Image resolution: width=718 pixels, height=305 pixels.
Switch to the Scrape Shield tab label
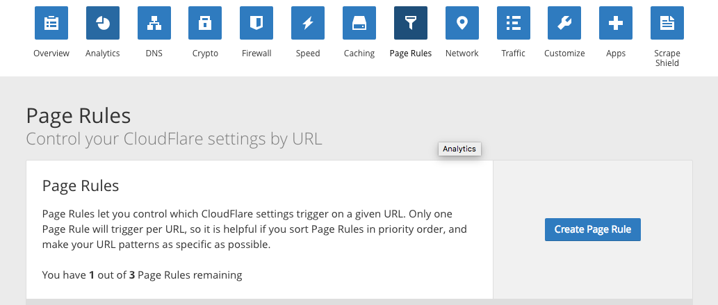click(667, 58)
